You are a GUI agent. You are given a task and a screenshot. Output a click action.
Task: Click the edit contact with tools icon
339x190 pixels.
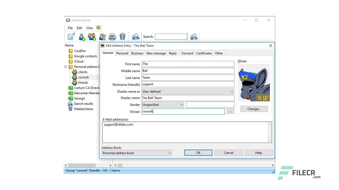102,37
